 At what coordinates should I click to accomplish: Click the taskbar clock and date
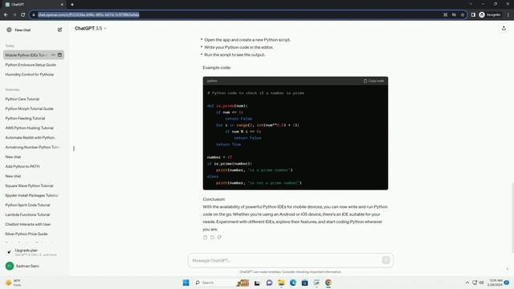[x=495, y=283]
